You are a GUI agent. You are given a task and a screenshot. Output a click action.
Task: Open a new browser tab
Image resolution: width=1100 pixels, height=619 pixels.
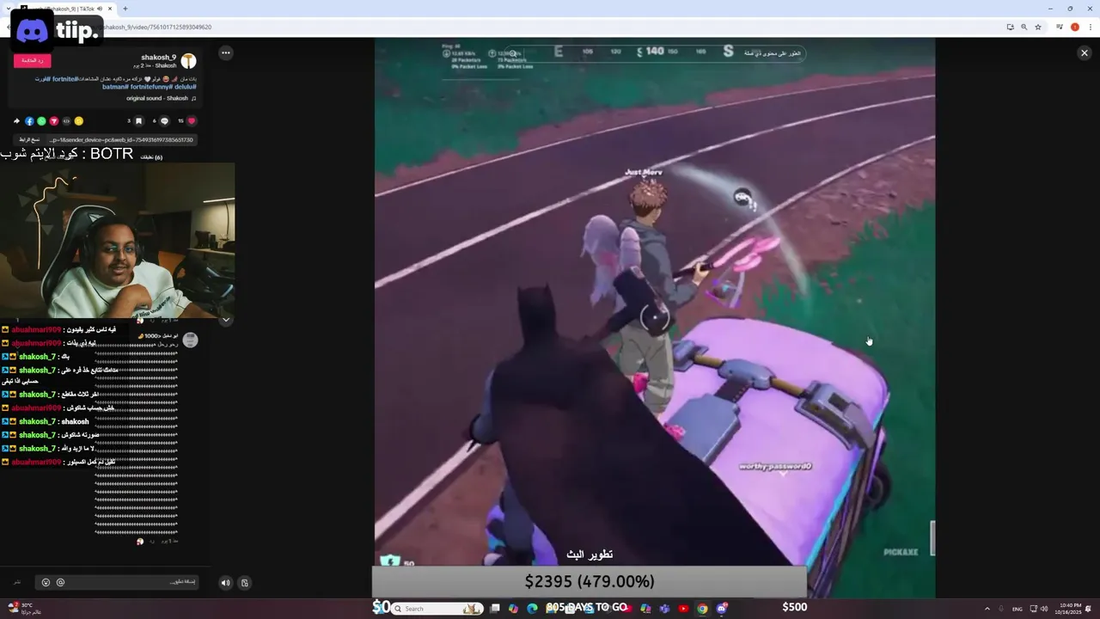tap(125, 9)
